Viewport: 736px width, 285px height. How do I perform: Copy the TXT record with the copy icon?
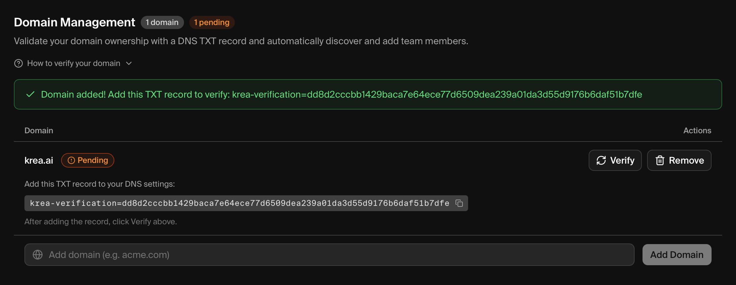459,203
